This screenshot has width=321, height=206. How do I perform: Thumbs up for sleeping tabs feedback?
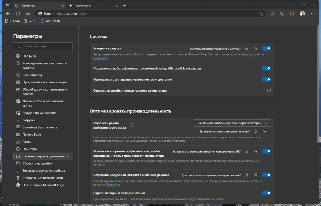[246, 175]
